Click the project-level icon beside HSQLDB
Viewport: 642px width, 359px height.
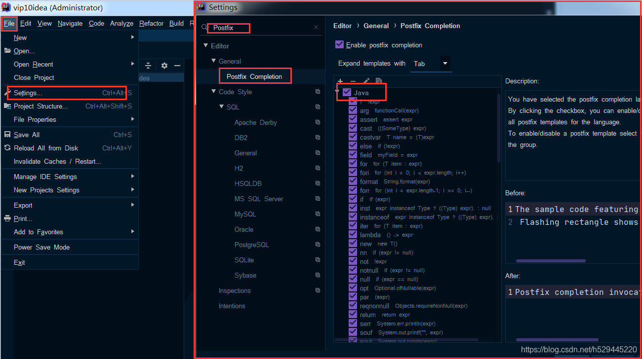(318, 183)
